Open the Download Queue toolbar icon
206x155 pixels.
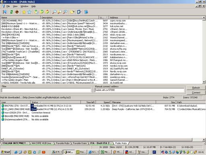(36, 12)
